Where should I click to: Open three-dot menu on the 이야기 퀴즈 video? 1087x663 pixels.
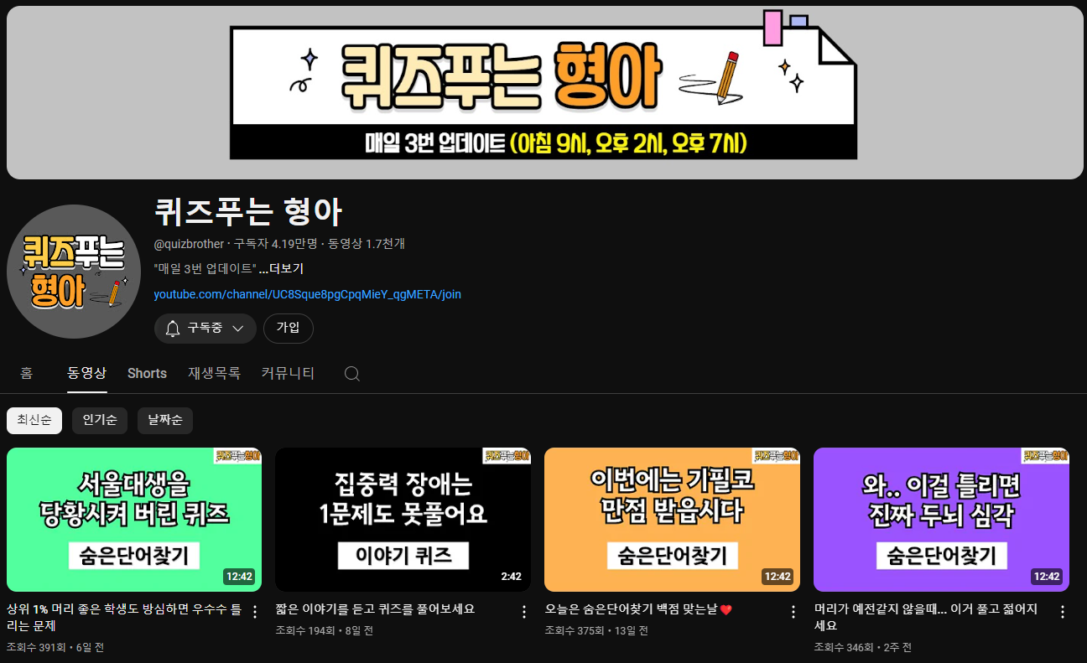(x=523, y=612)
